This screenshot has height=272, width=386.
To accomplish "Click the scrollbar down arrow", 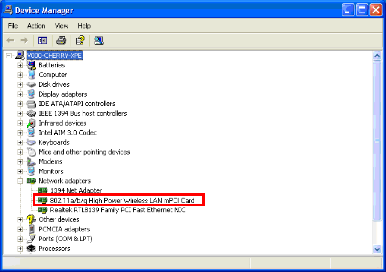I will (377, 249).
